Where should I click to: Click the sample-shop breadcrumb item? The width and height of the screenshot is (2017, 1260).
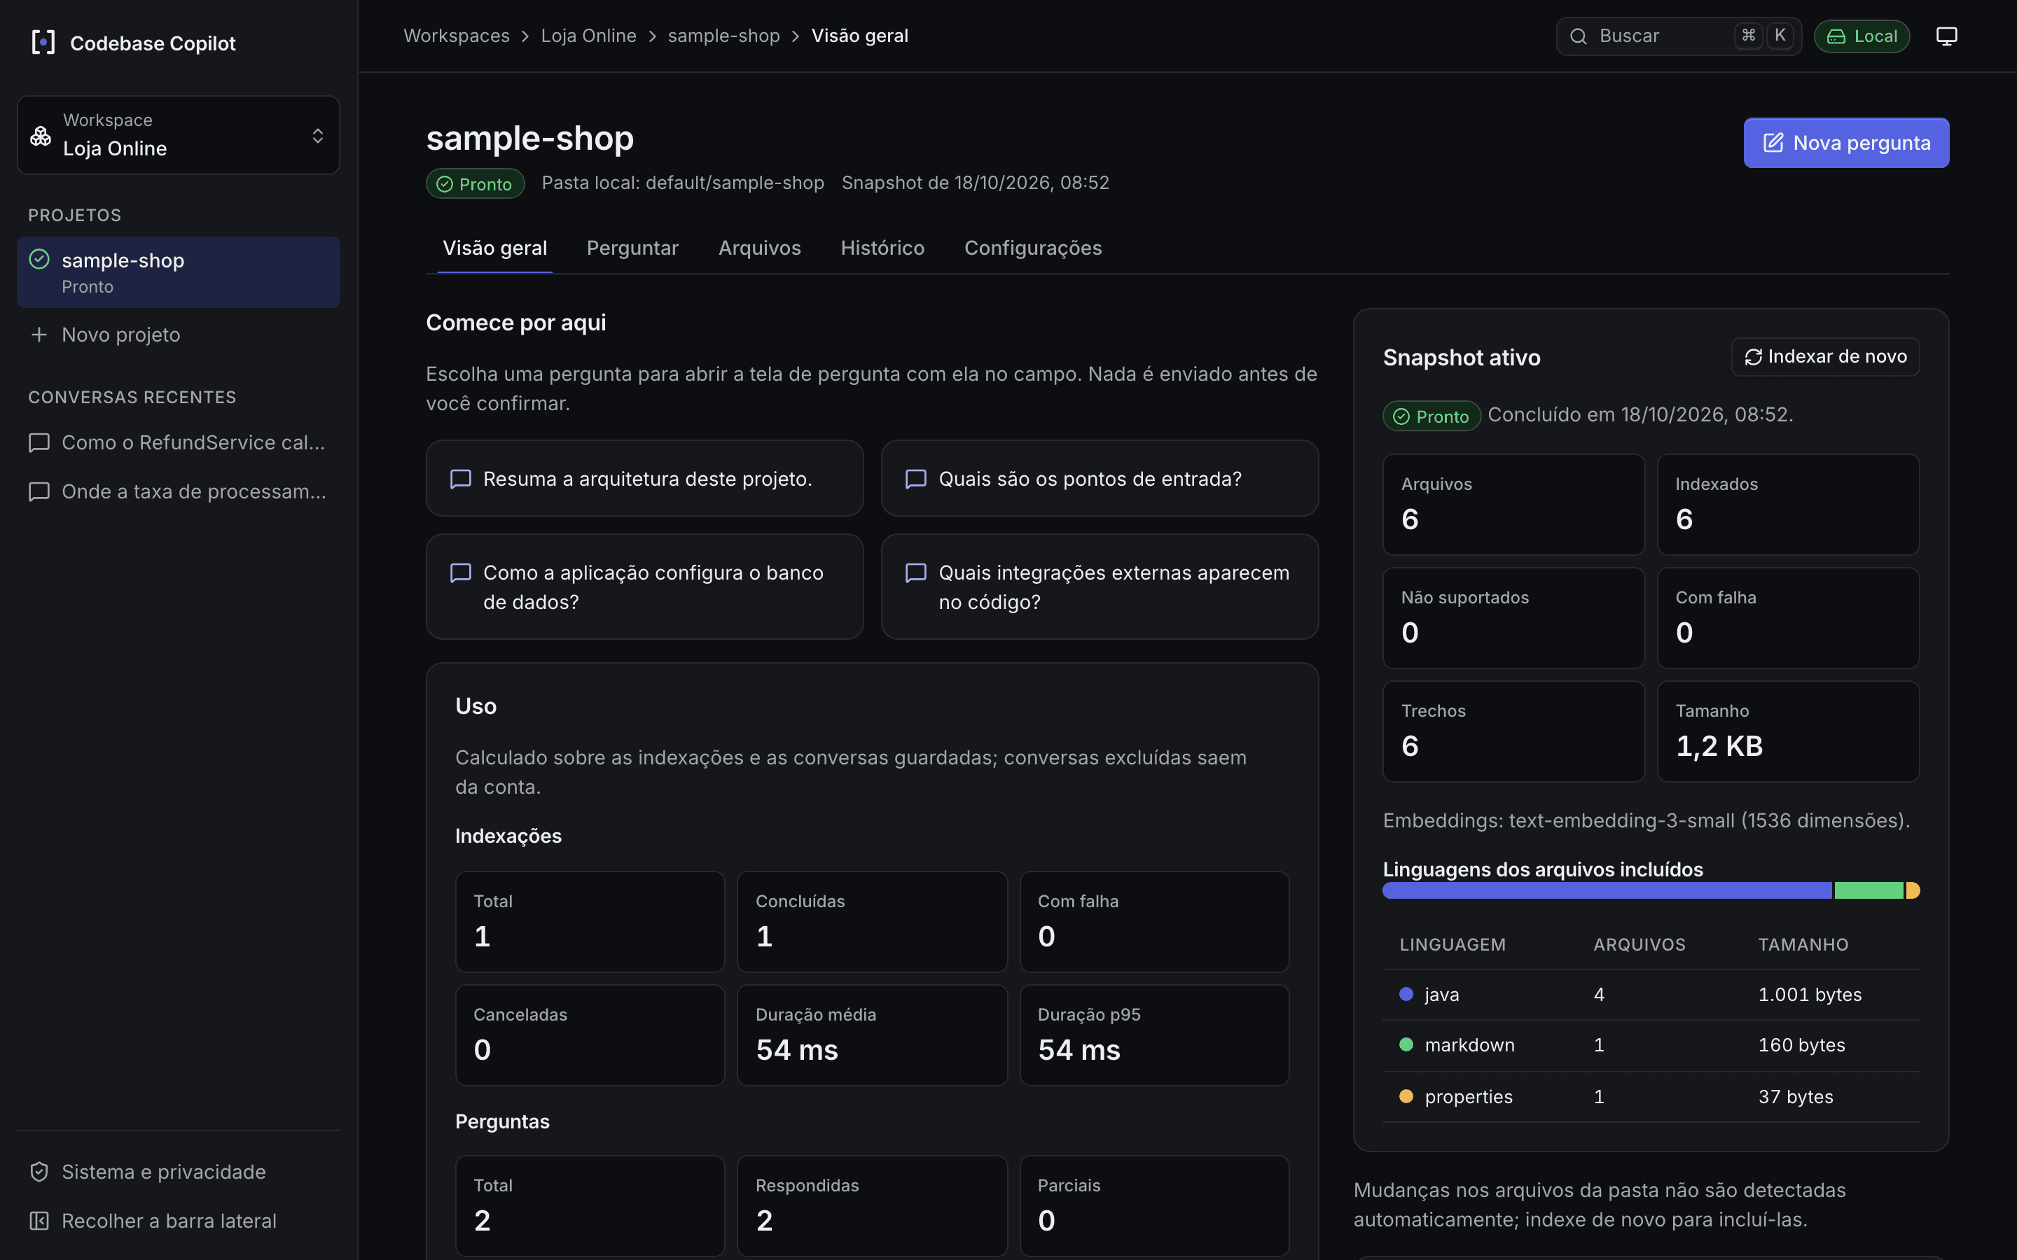click(x=723, y=36)
